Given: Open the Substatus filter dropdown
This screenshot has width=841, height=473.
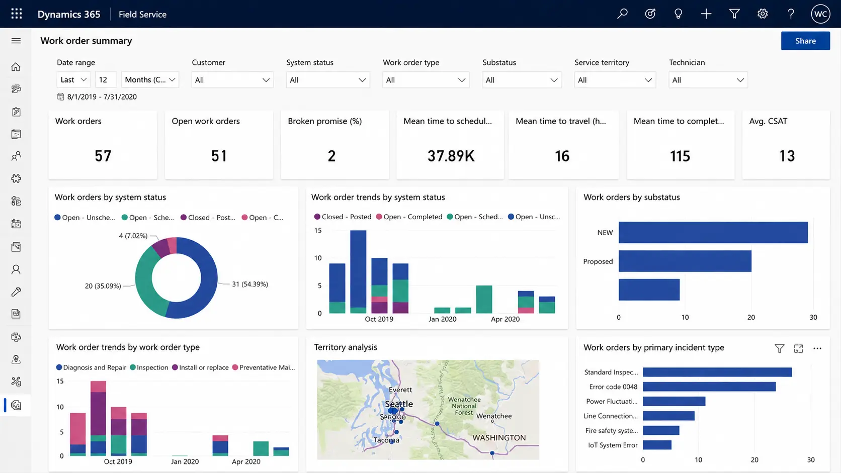Looking at the screenshot, I should 522,80.
